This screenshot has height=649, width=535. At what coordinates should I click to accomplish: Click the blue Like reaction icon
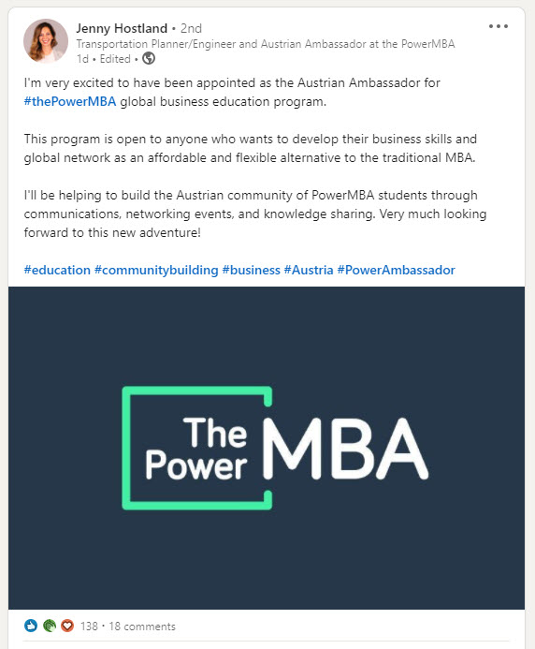pos(31,626)
